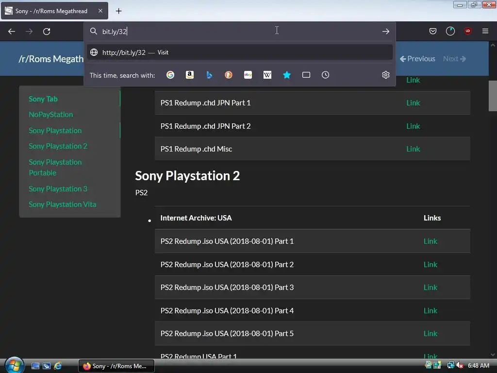
Task: Search within History clock icon
Action: 326,75
